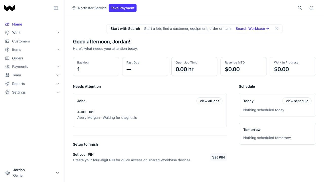This screenshot has height=182, width=324.
Task: Expand the Payments menu chevron
Action: (x=57, y=66)
